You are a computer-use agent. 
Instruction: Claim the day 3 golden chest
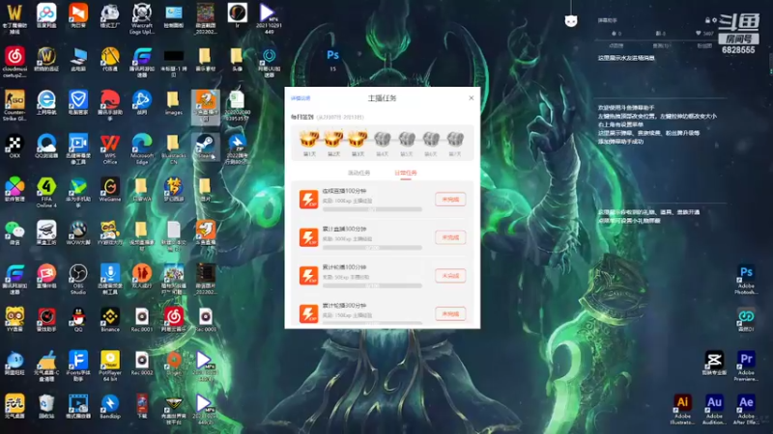click(358, 139)
